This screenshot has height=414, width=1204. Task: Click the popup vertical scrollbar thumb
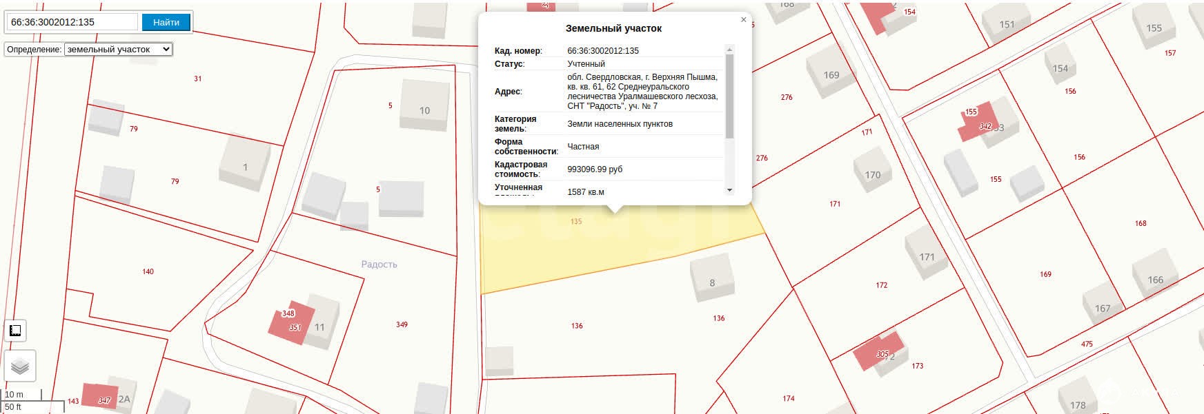pyautogui.click(x=729, y=95)
